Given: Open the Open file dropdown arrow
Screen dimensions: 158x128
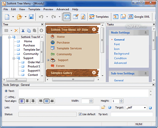Looking at the screenshot, I should coord(26,17).
